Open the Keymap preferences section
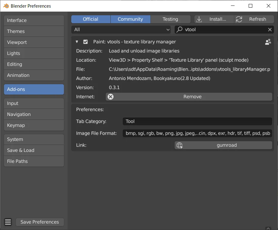The width and height of the screenshot is (278, 230). click(x=34, y=125)
